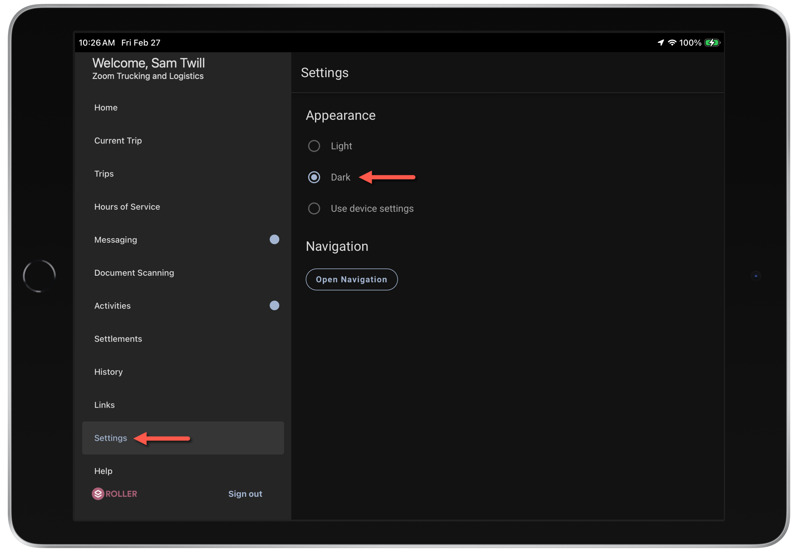Start Document Scanning
This screenshot has height=552, width=798.
point(134,272)
